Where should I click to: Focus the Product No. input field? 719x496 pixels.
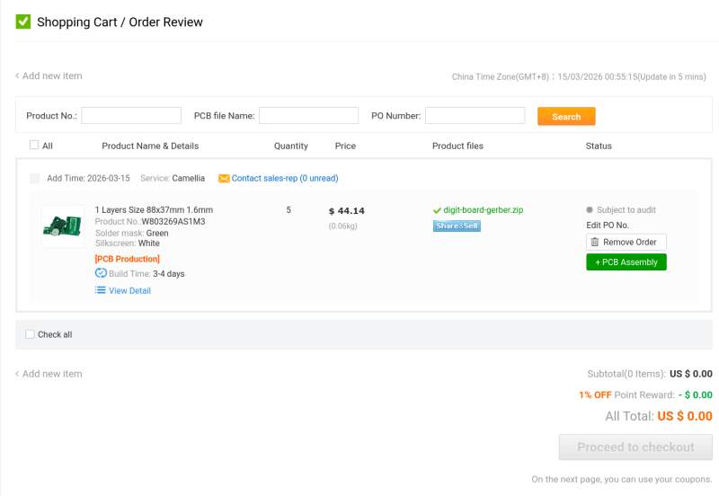click(131, 116)
